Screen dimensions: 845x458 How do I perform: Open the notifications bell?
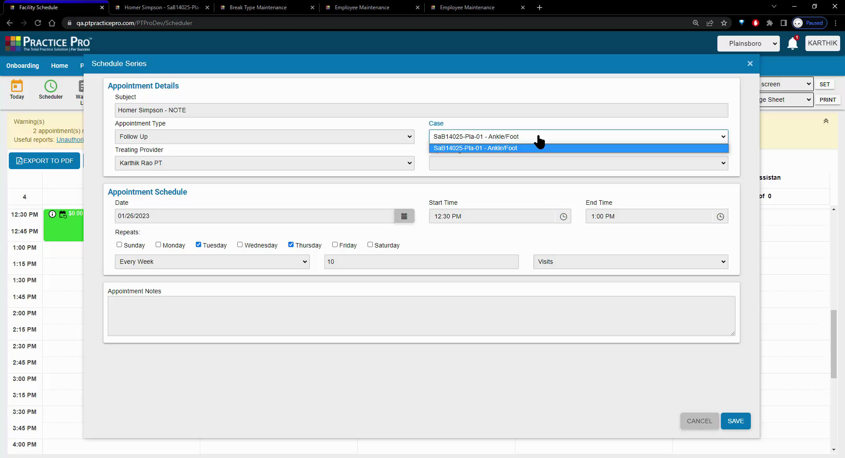[x=792, y=43]
